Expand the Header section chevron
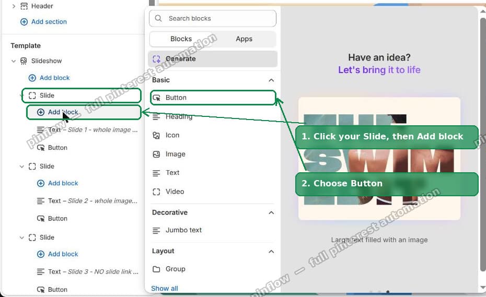Image resolution: width=486 pixels, height=297 pixels. click(14, 6)
